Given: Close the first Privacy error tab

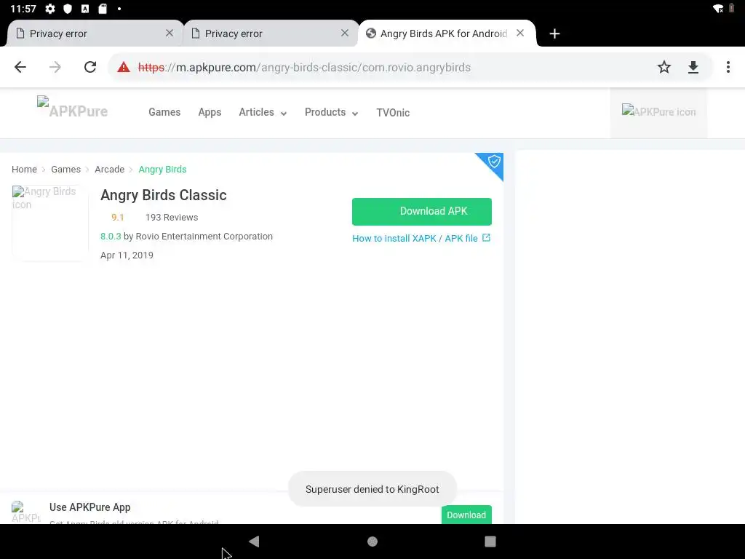Looking at the screenshot, I should tap(169, 33).
